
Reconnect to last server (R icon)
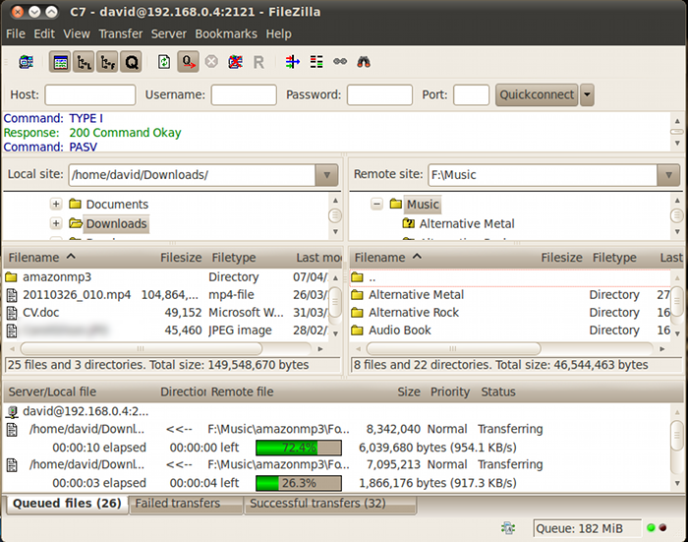(x=258, y=62)
